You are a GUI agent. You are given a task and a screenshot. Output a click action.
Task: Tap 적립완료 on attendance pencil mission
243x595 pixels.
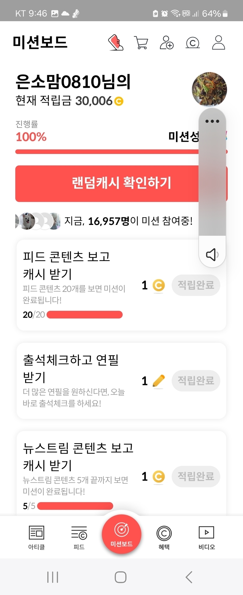[x=196, y=381]
